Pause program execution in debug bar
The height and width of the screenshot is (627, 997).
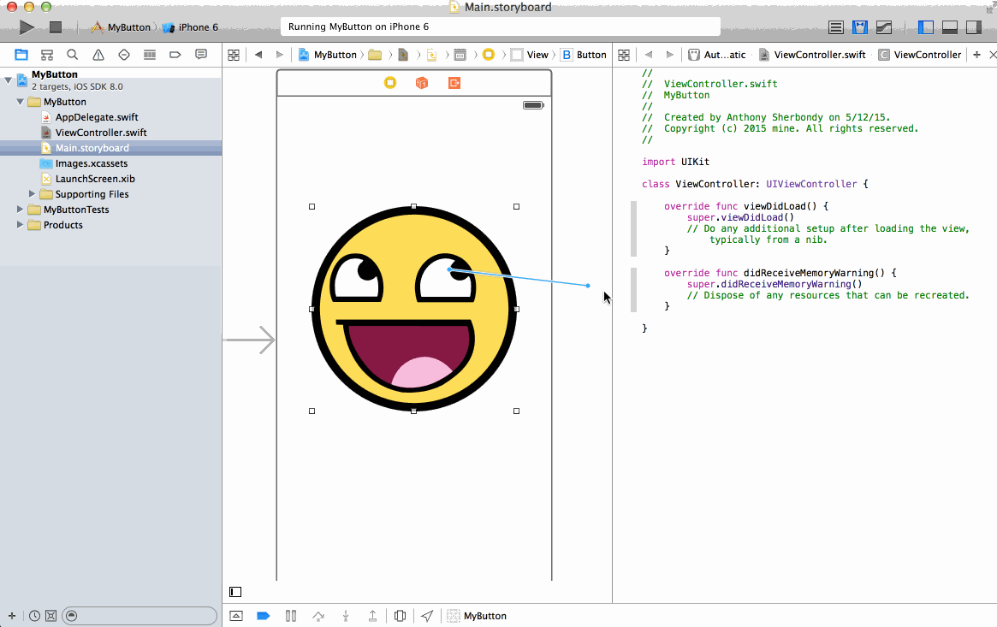click(291, 616)
